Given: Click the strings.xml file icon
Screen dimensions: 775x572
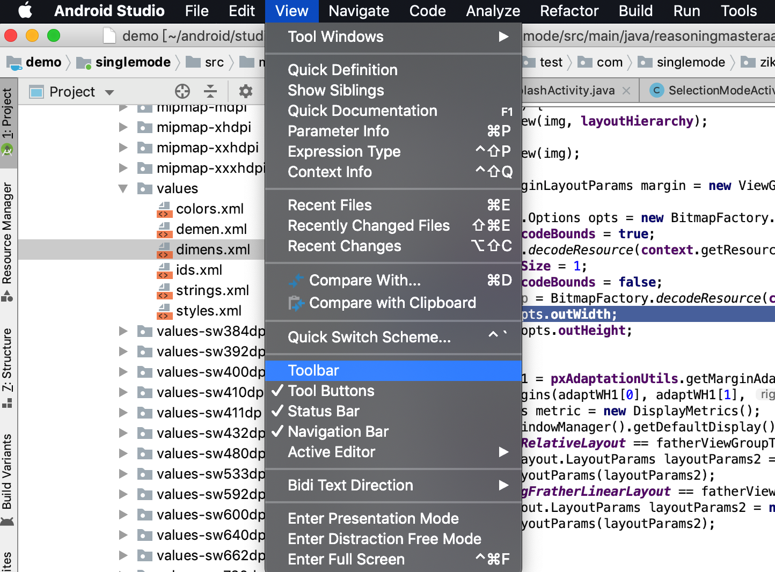Looking at the screenshot, I should [164, 290].
